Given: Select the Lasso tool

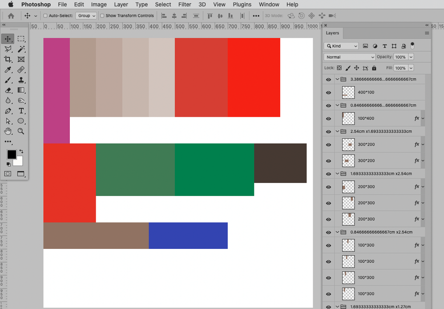Looking at the screenshot, I should tap(8, 49).
